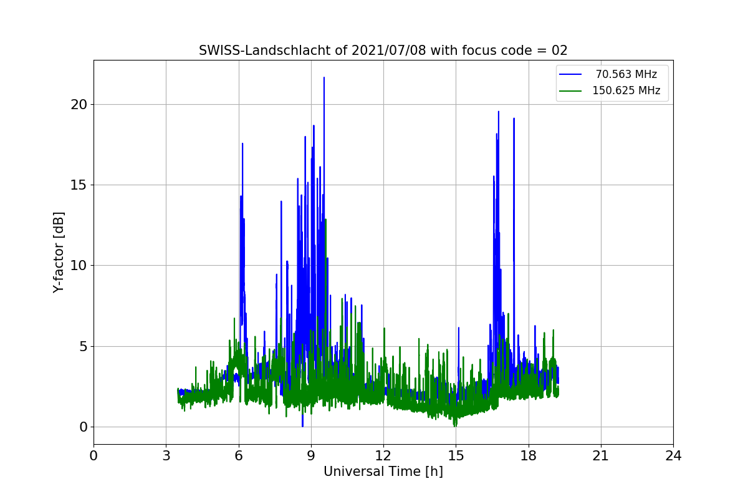This screenshot has width=748, height=499.
Task: Click the Universal Time [h] axis label
Action: [383, 472]
